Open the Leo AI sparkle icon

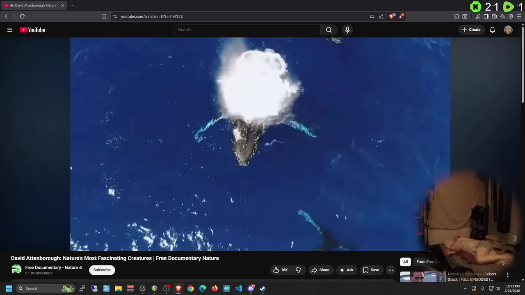coord(502,16)
